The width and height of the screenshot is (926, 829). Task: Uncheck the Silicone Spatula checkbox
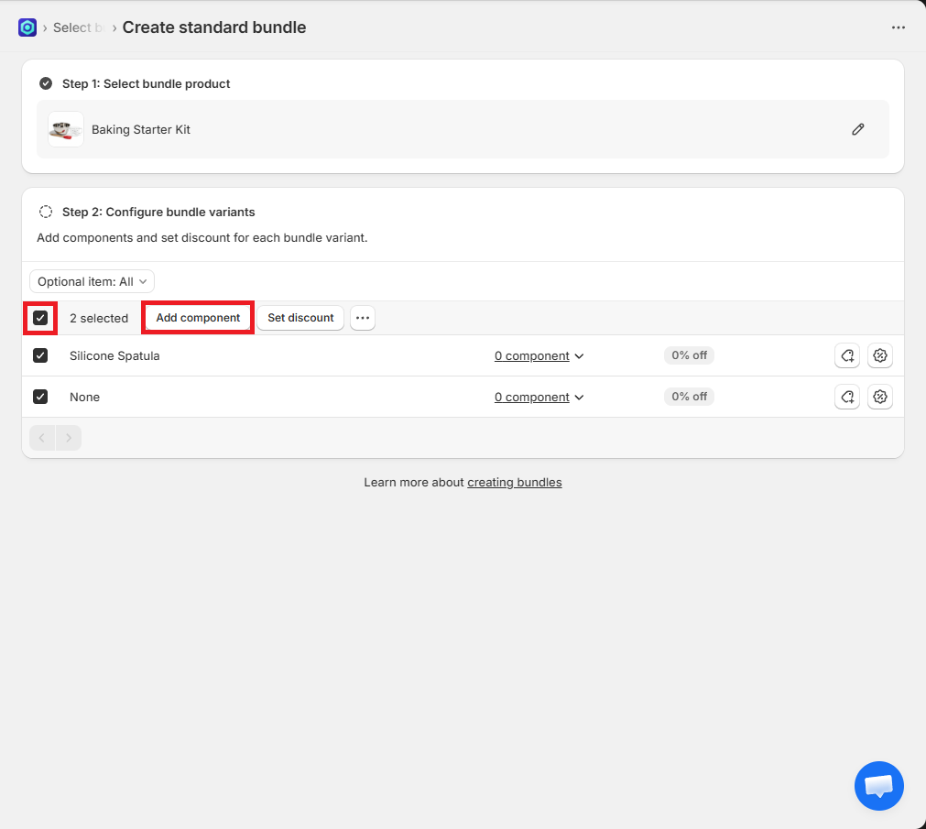pos(40,355)
